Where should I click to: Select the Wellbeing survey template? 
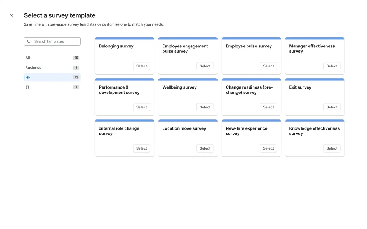[x=205, y=107]
